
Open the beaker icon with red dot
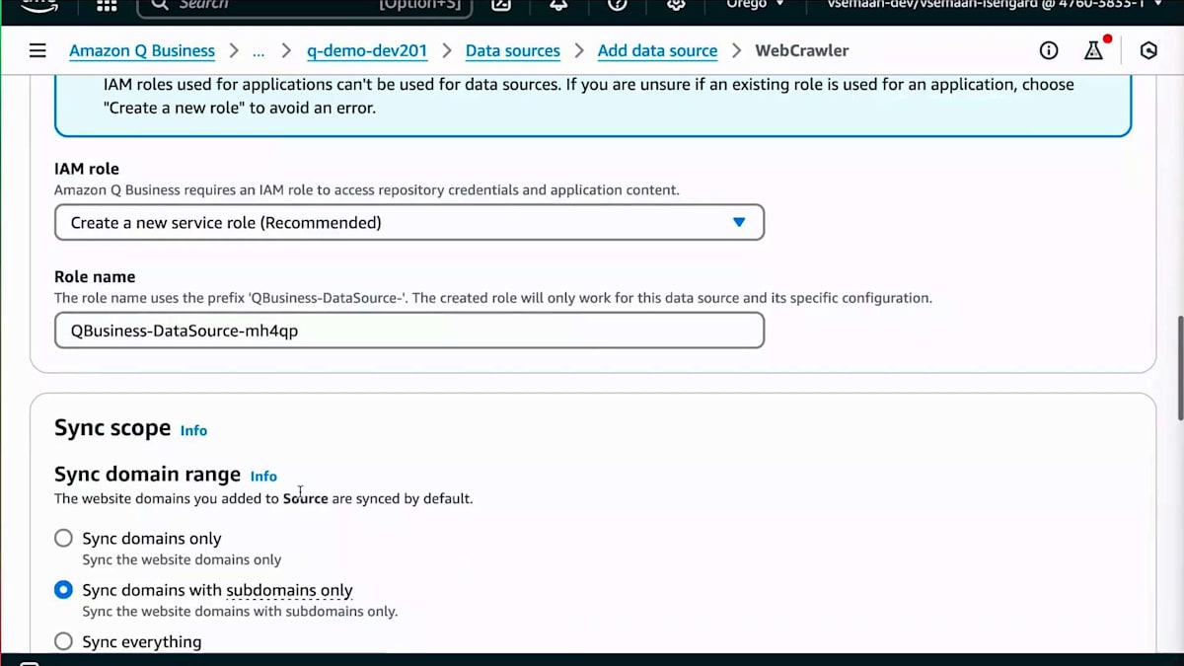click(x=1095, y=49)
